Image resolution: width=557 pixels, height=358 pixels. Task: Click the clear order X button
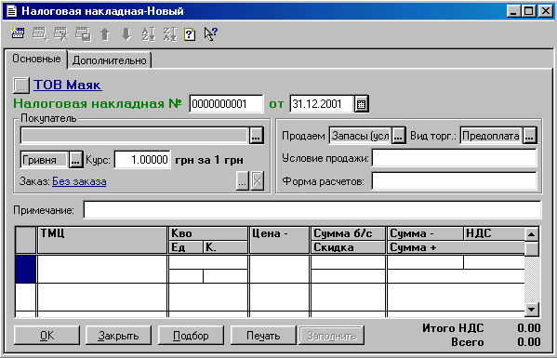(x=258, y=181)
